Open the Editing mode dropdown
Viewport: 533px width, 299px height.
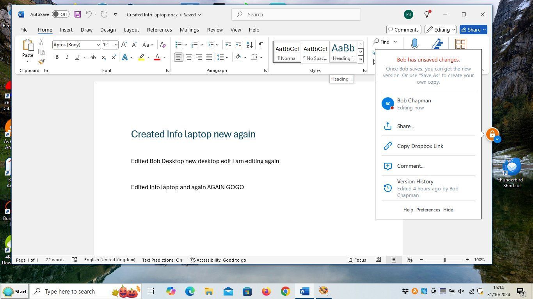coord(441,30)
